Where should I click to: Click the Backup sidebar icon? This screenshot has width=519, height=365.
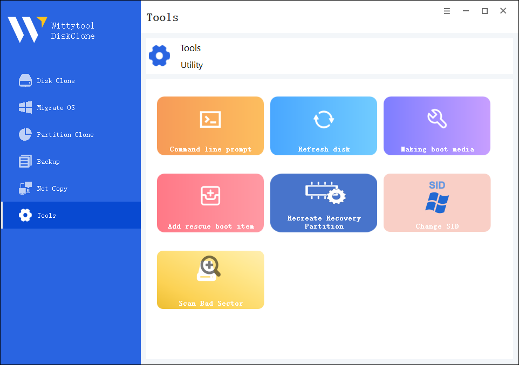point(25,162)
